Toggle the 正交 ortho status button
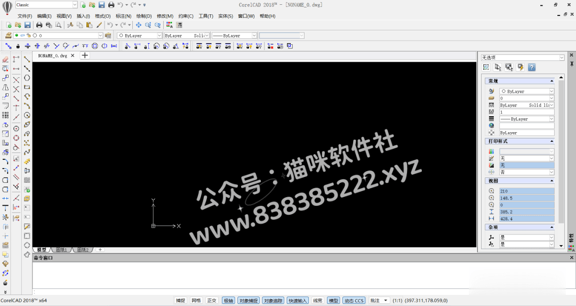The height and width of the screenshot is (306, 576). [212, 301]
